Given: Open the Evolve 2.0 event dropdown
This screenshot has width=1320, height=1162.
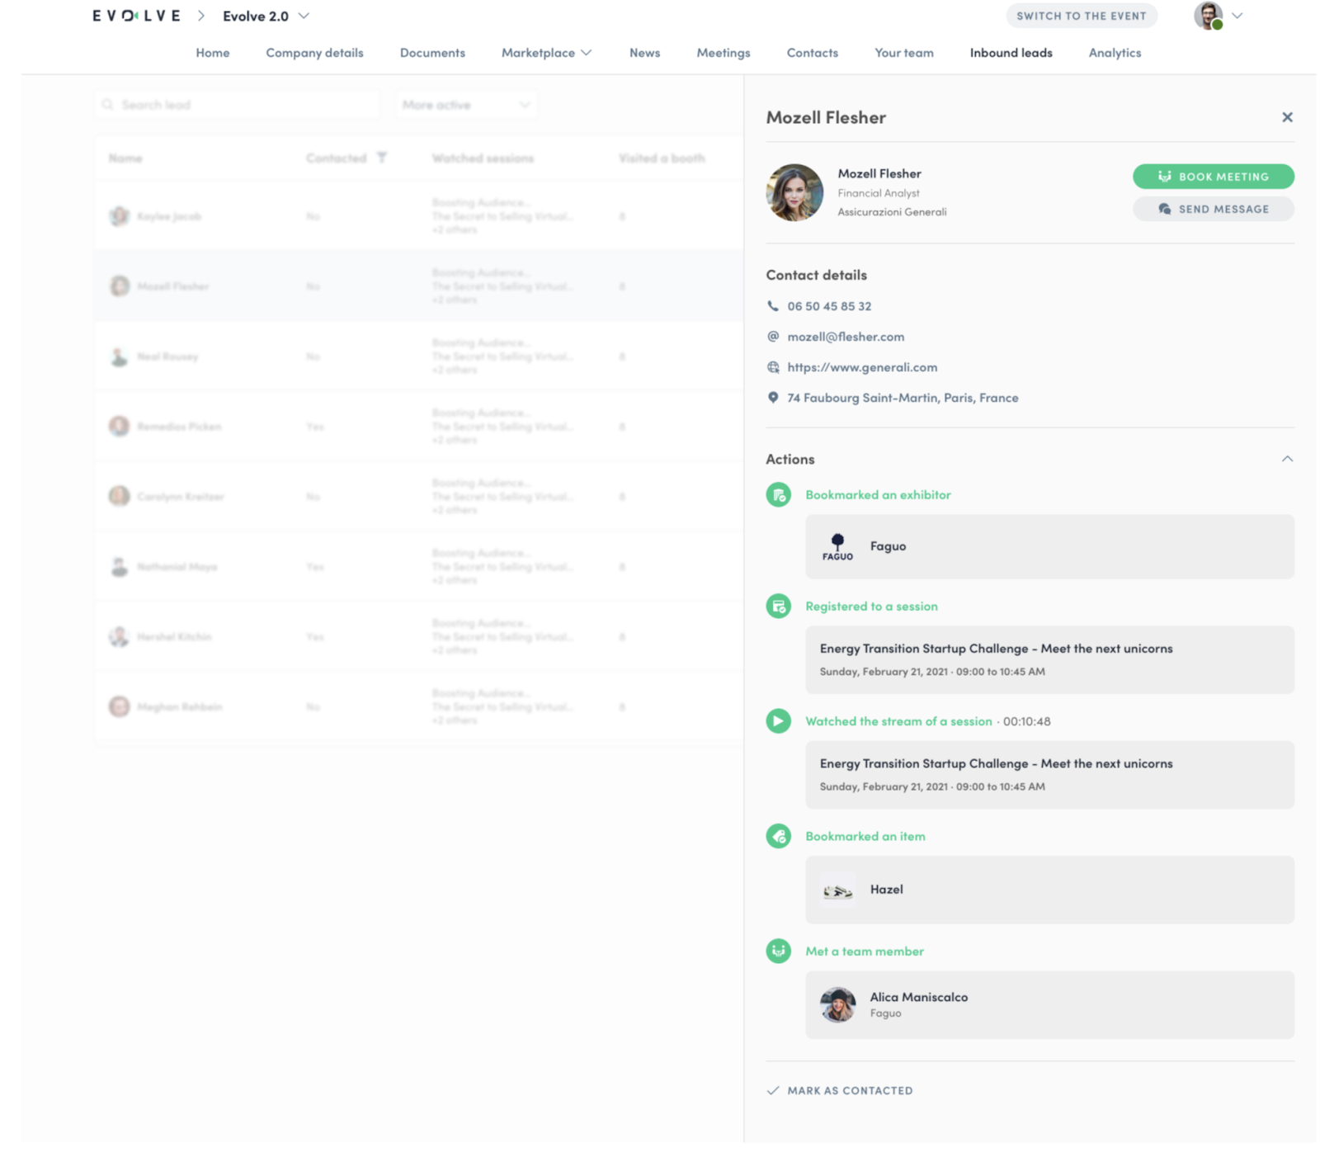Looking at the screenshot, I should [266, 16].
